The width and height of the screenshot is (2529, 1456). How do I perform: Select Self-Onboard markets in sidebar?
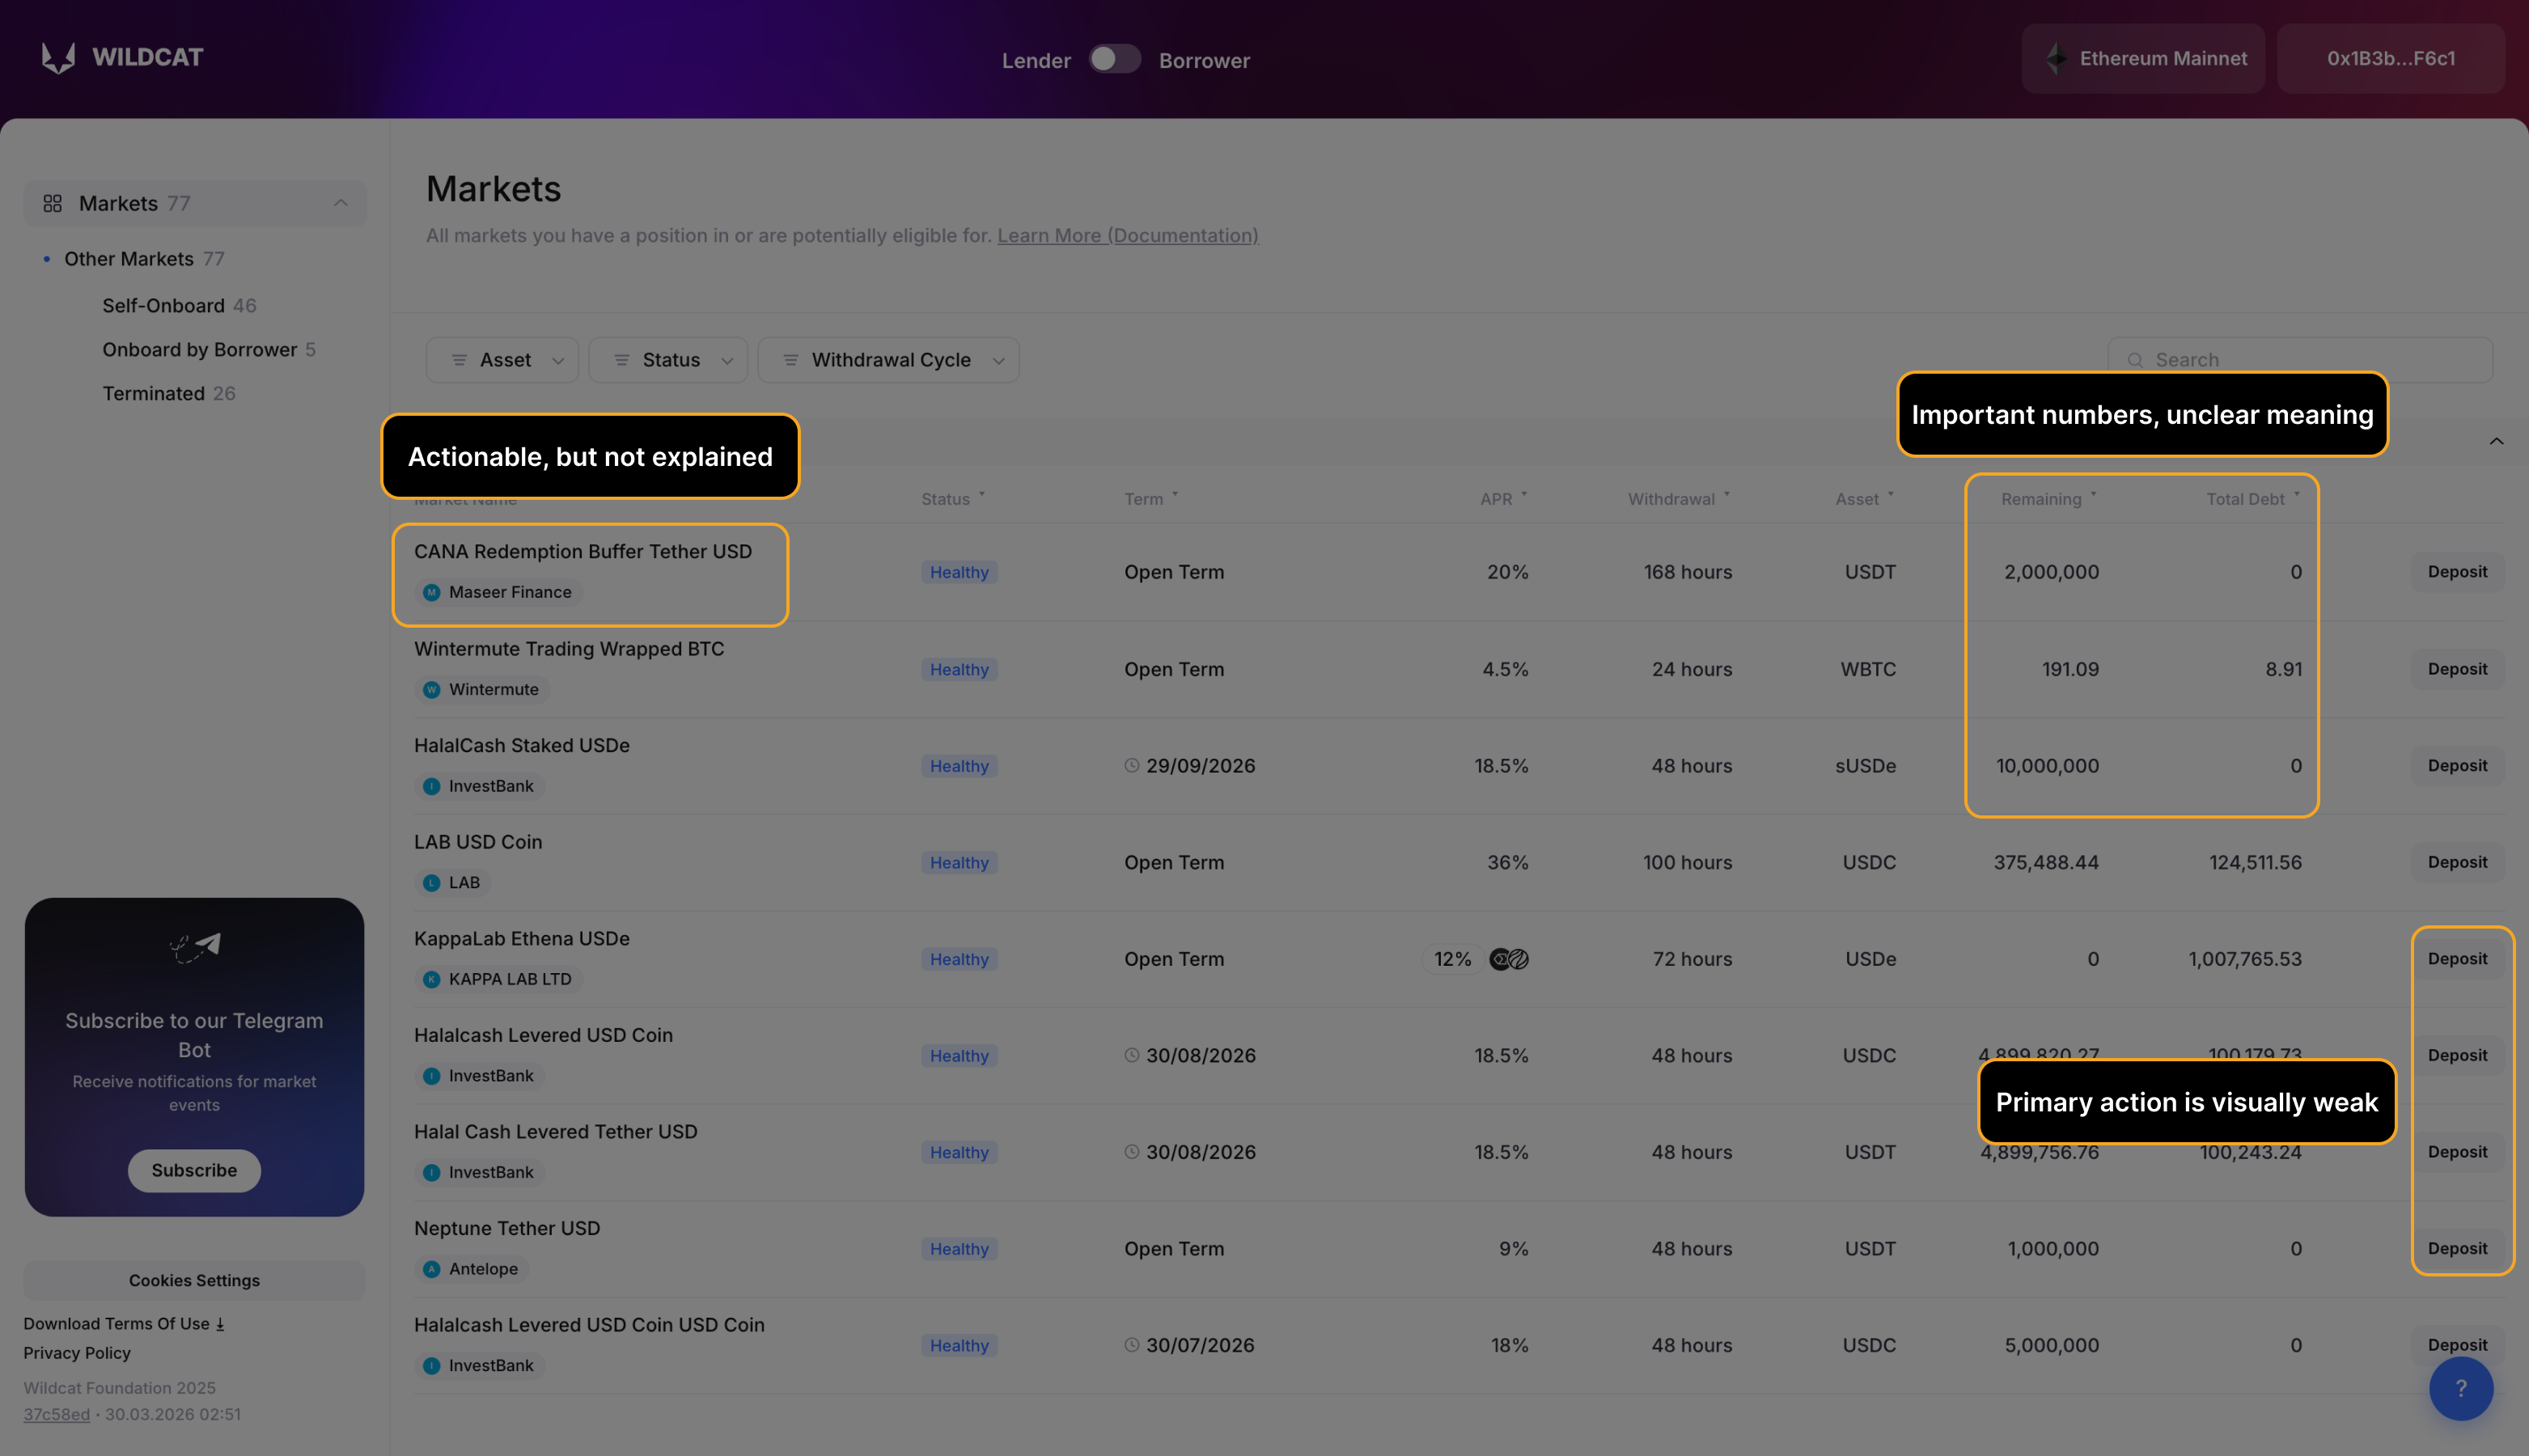tap(164, 306)
